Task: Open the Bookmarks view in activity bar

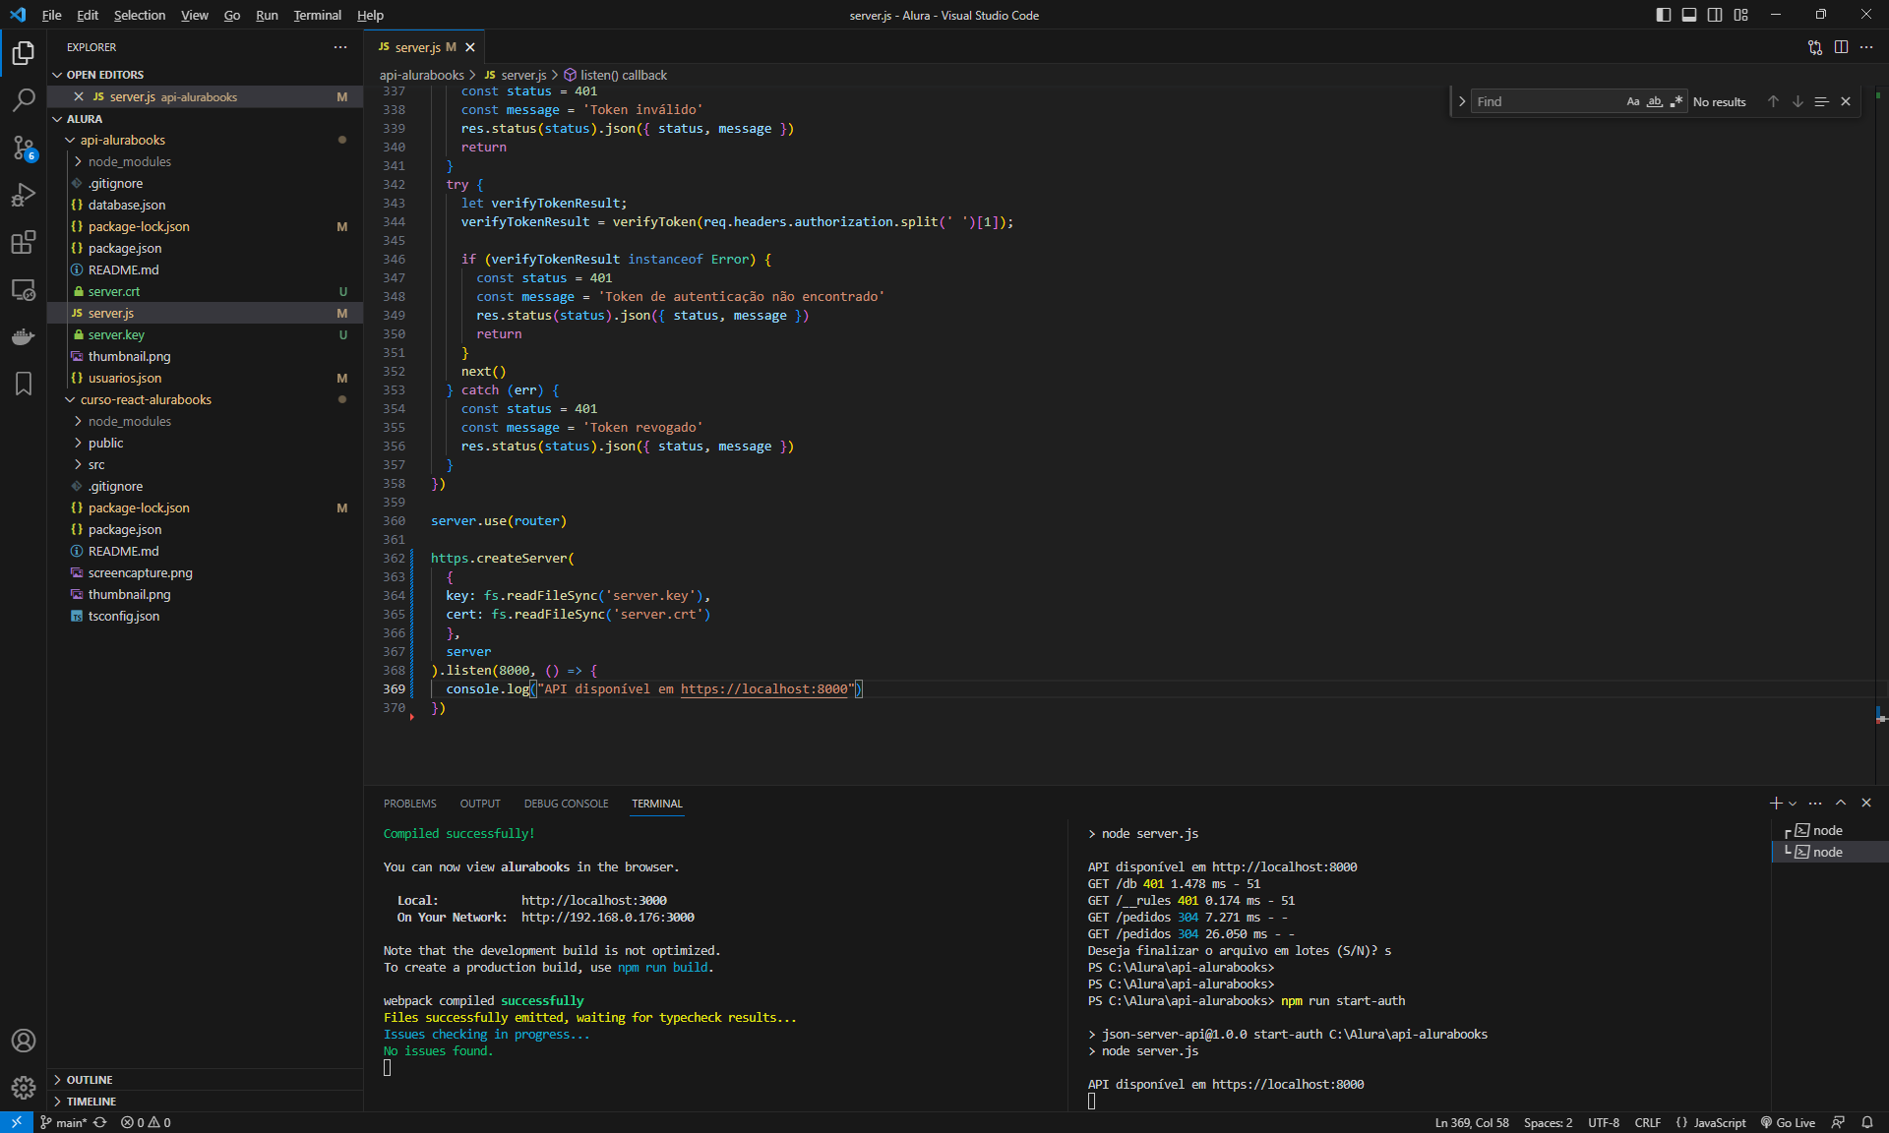Action: [x=24, y=384]
